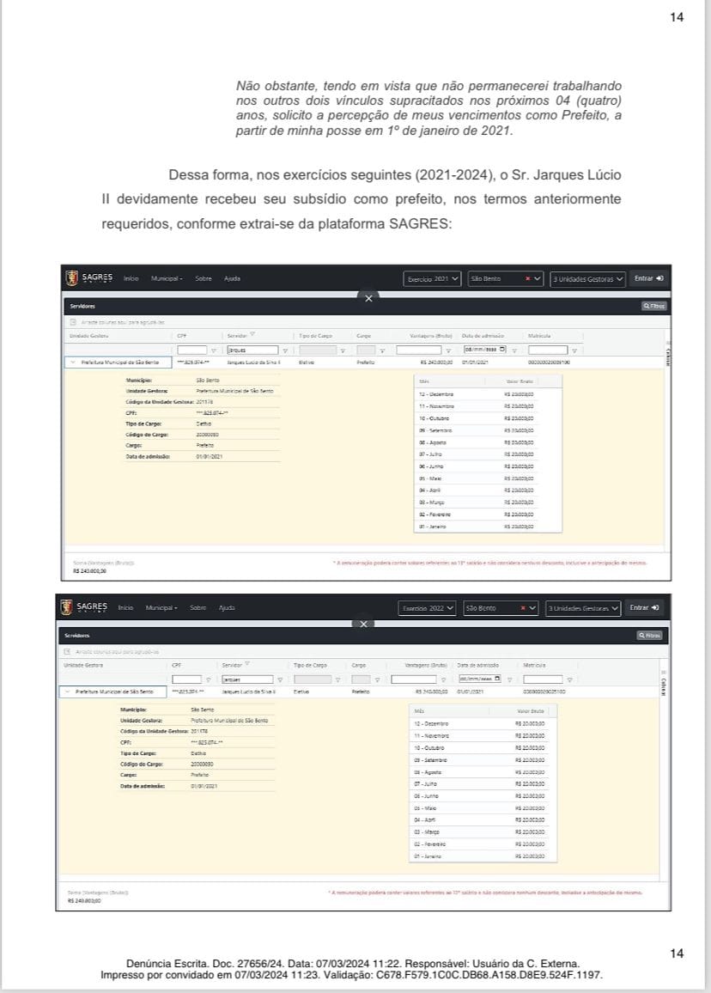Image resolution: width=711 pixels, height=993 pixels.
Task: Click Início in 2021 navbar
Action: 131,278
